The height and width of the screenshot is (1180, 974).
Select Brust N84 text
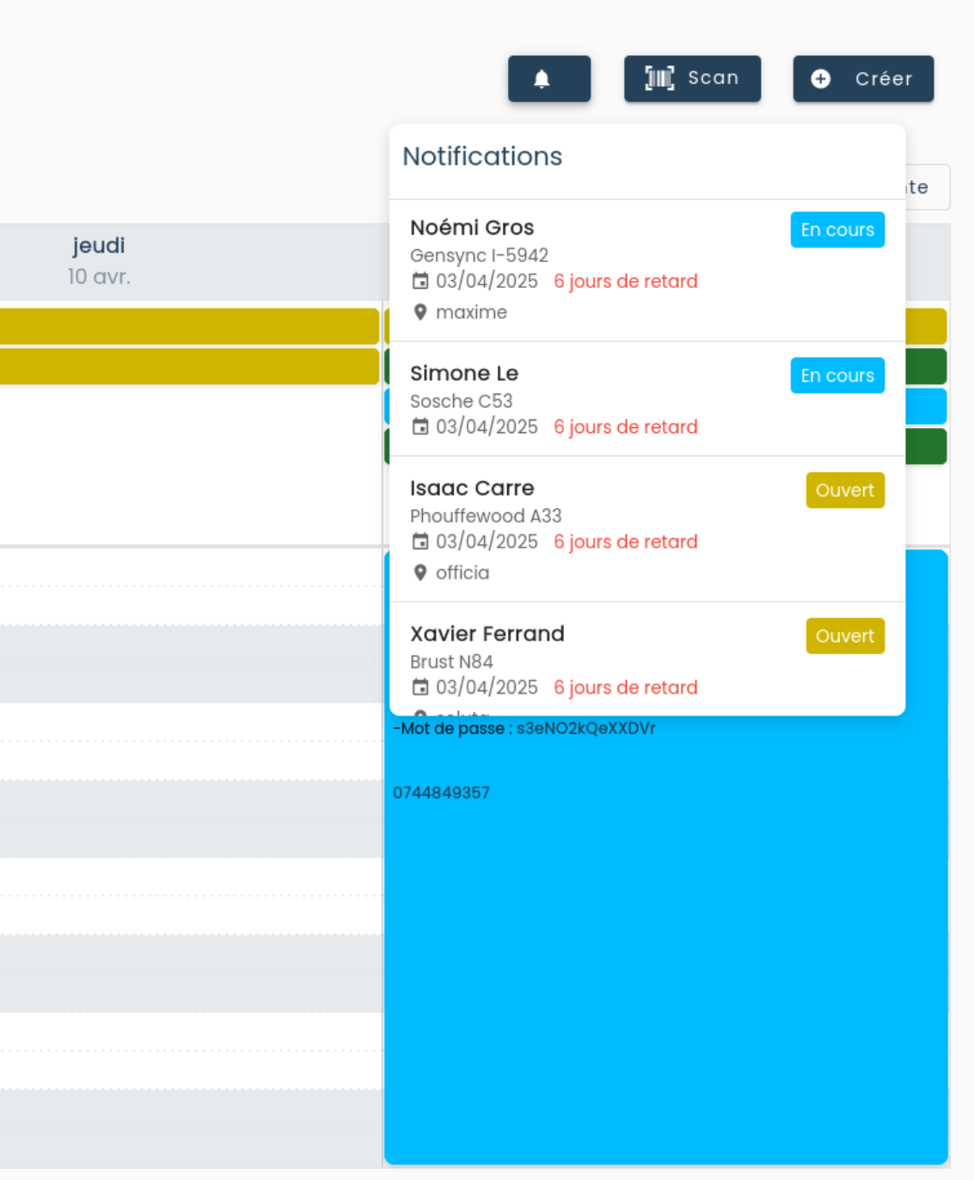(451, 662)
